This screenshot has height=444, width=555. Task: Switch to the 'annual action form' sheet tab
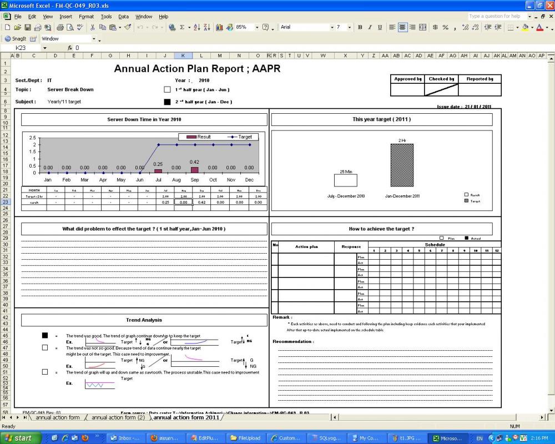[x=57, y=417]
